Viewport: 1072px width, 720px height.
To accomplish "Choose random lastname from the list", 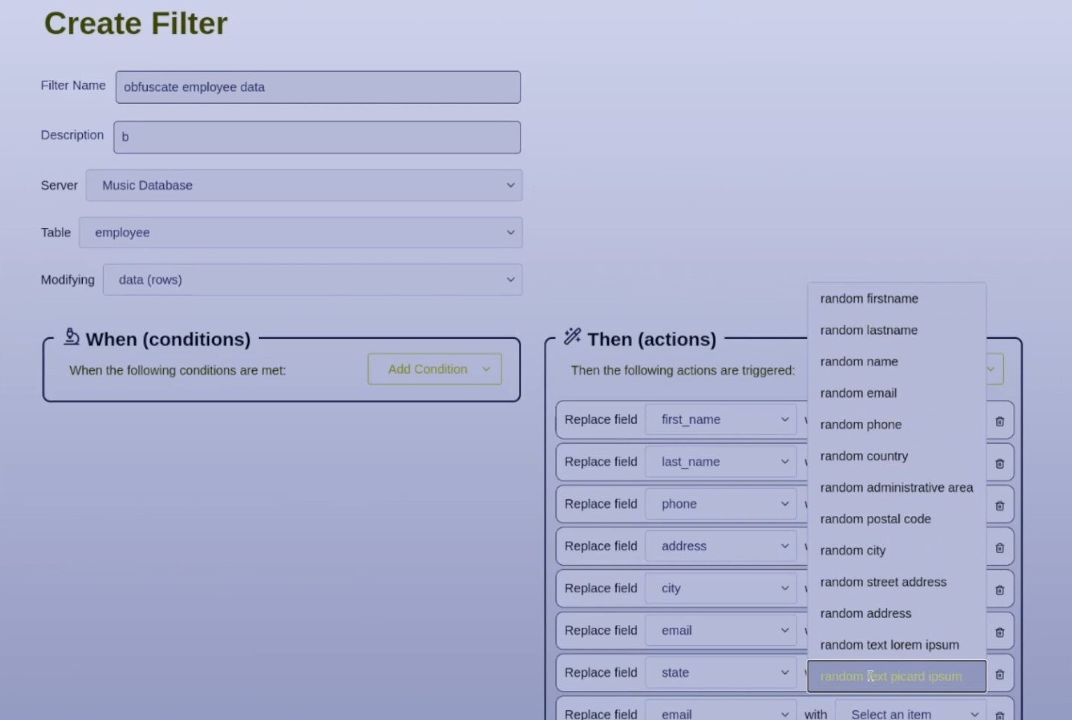I will click(x=897, y=330).
